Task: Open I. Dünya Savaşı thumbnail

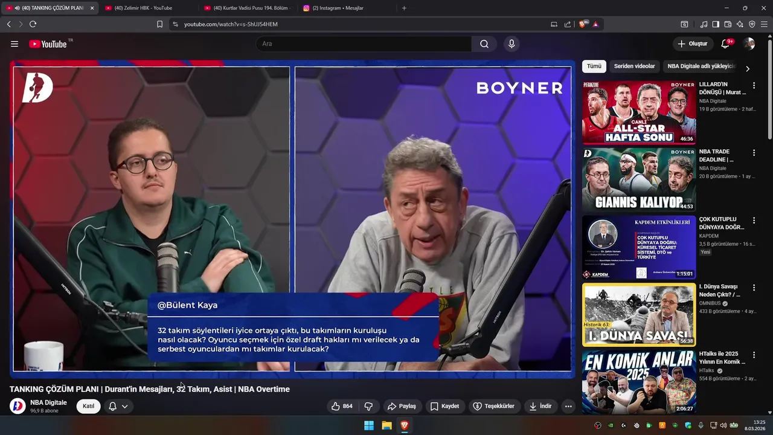Action: [x=639, y=315]
